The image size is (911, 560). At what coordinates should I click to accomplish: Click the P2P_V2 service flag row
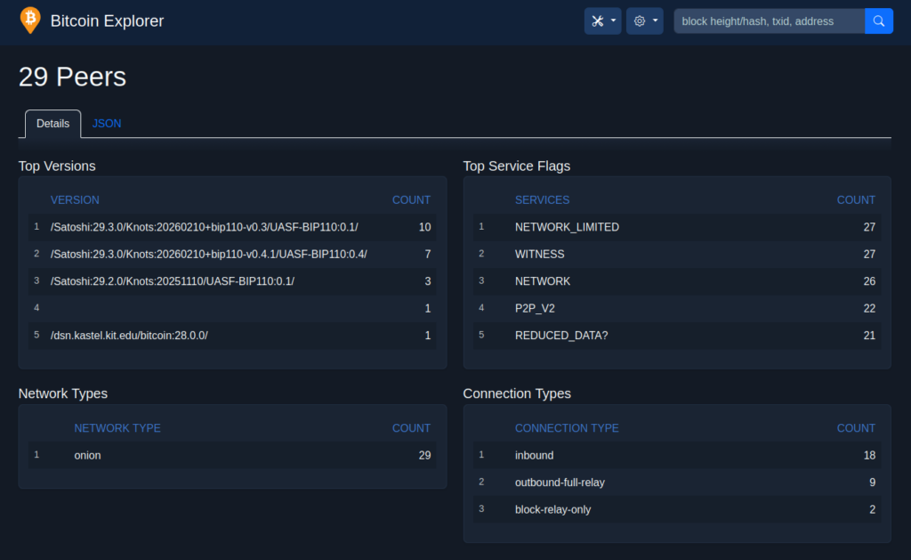tap(535, 308)
